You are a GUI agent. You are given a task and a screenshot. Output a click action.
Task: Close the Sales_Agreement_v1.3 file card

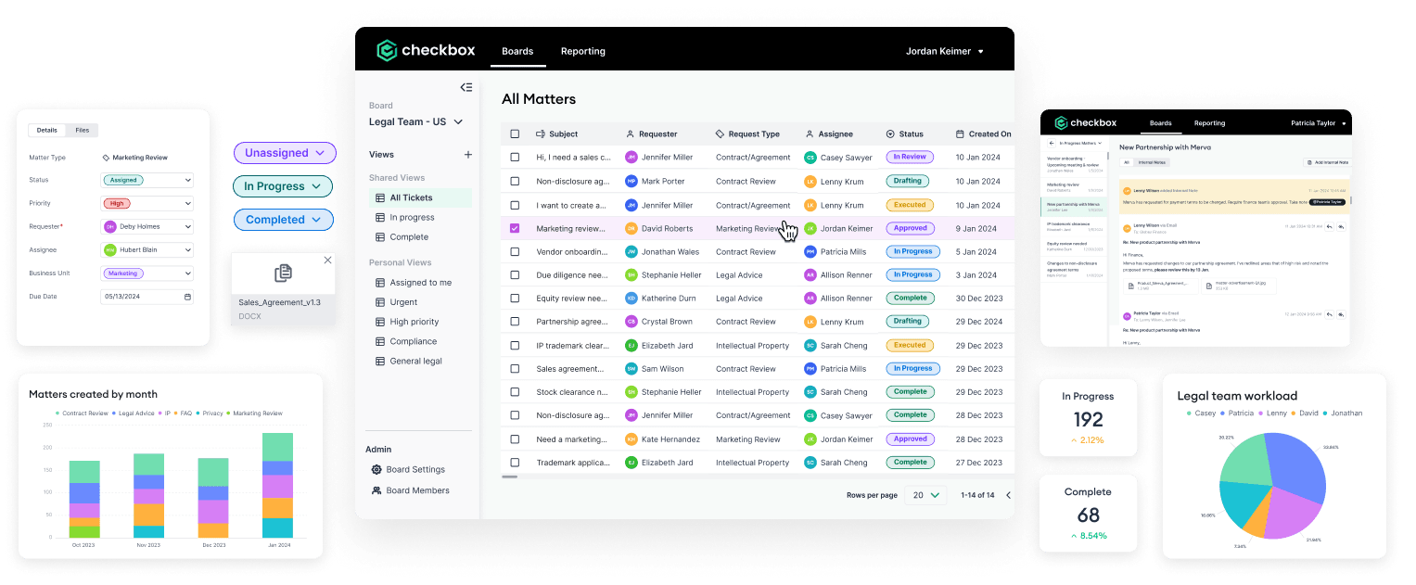pos(327,261)
